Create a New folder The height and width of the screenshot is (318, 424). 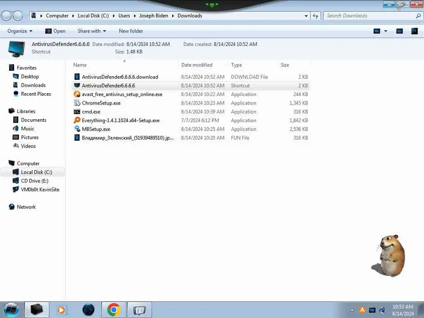[x=131, y=31]
